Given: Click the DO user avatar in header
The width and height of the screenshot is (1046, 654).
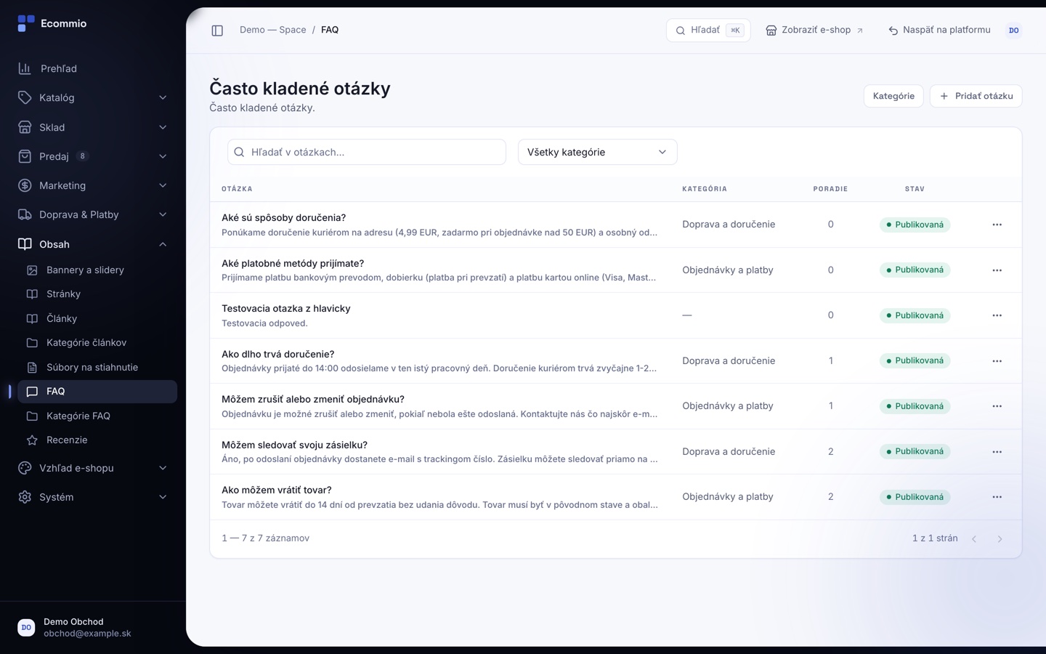Looking at the screenshot, I should [1013, 31].
